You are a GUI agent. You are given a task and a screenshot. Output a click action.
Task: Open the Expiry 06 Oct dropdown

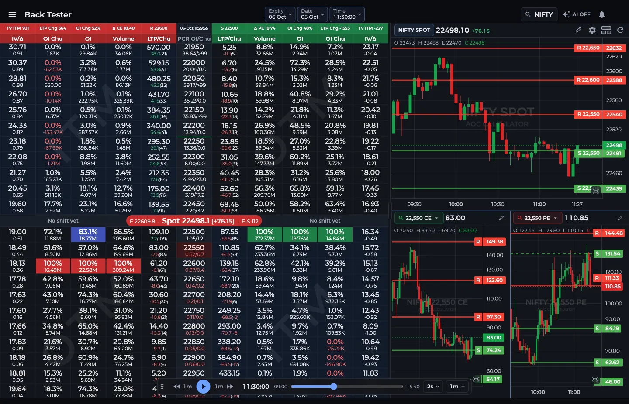pyautogui.click(x=280, y=14)
